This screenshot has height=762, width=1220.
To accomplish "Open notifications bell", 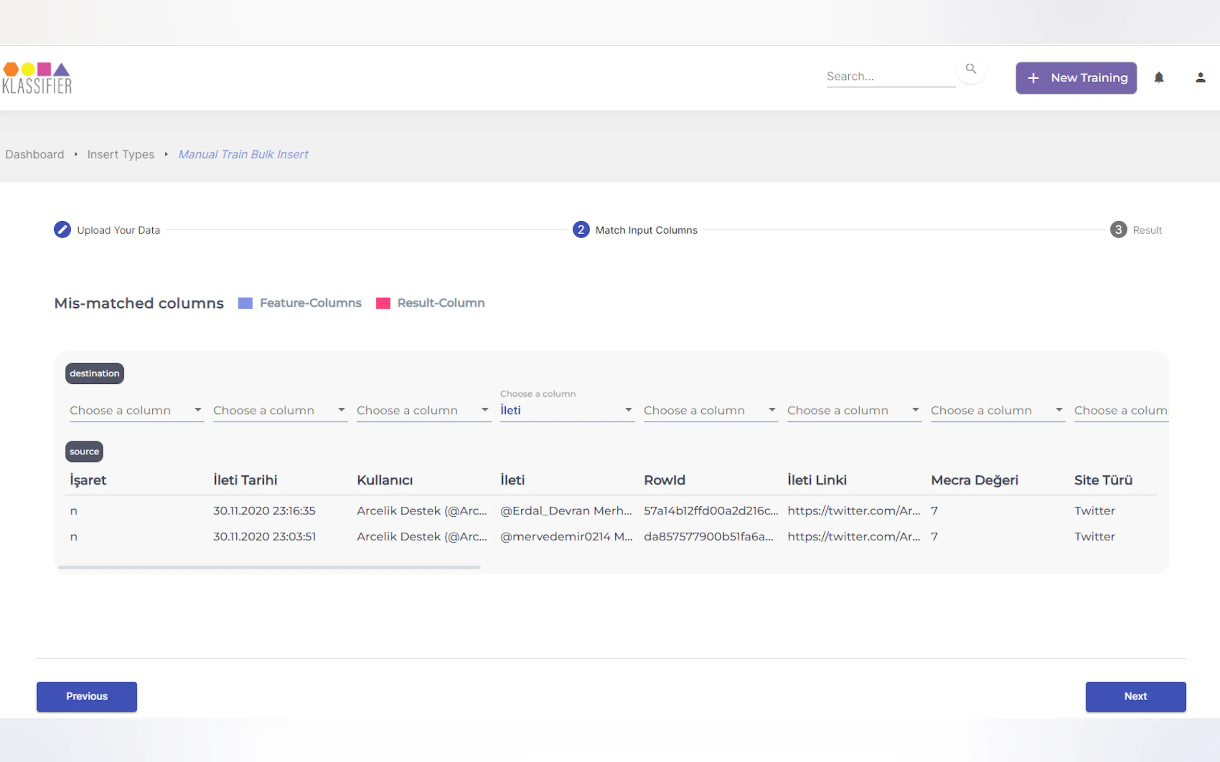I will coord(1159,78).
